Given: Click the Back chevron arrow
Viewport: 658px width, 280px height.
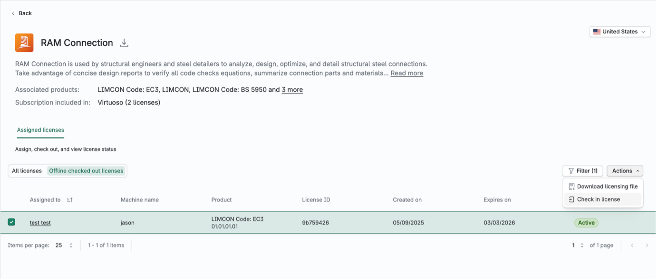Looking at the screenshot, I should point(13,13).
